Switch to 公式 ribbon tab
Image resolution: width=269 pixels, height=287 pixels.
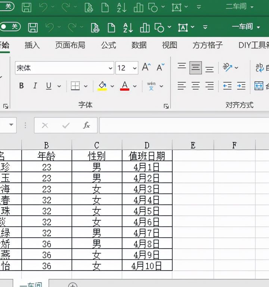coord(108,45)
